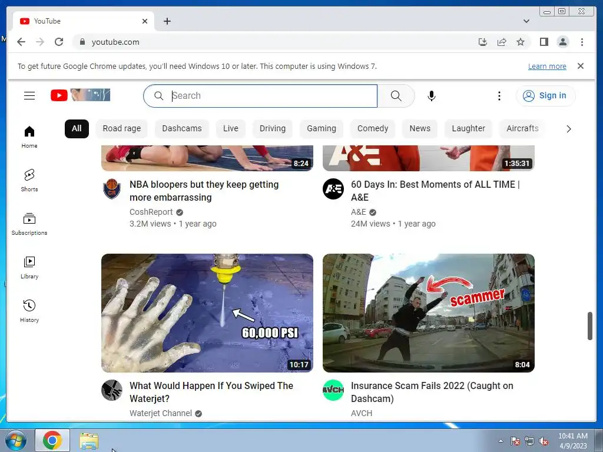Screen dimensions: 603x452
Task: Click the Waterjet Channel avatar
Action: point(112,390)
